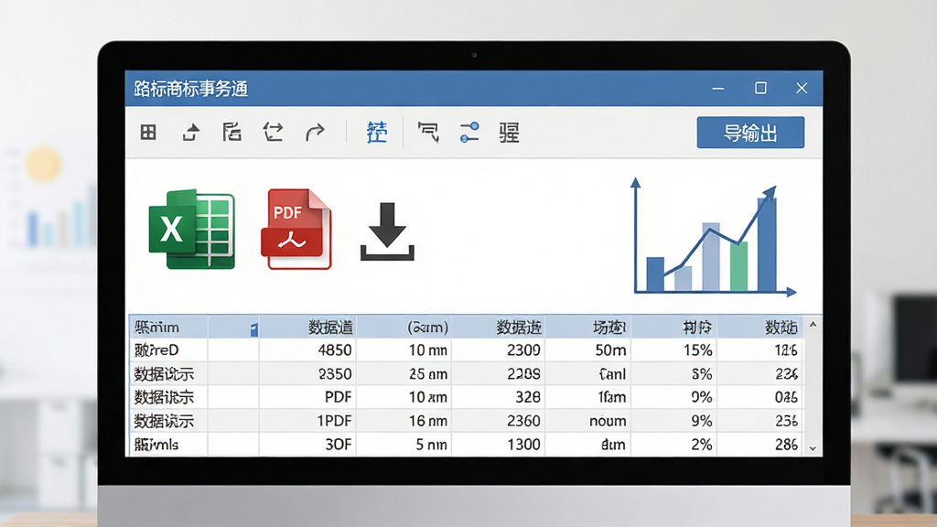Click the blue 导输出 export button
This screenshot has height=527, width=937.
[x=750, y=132]
